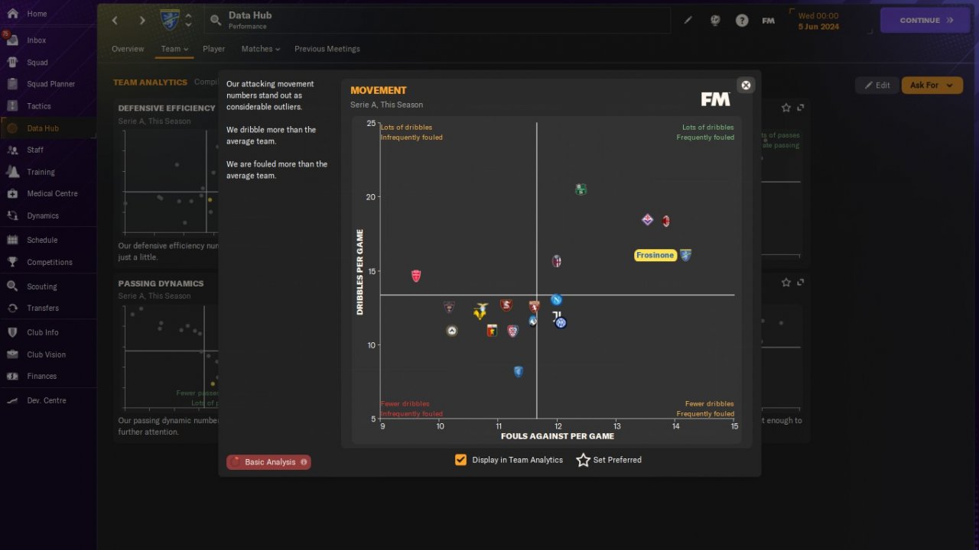Open Club Info in the sidebar

tap(43, 332)
